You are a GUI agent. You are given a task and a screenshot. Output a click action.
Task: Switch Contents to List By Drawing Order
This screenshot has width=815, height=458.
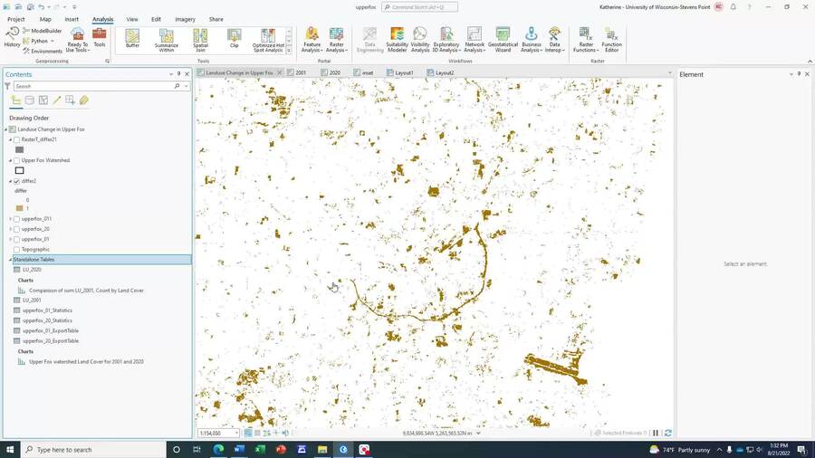click(16, 100)
